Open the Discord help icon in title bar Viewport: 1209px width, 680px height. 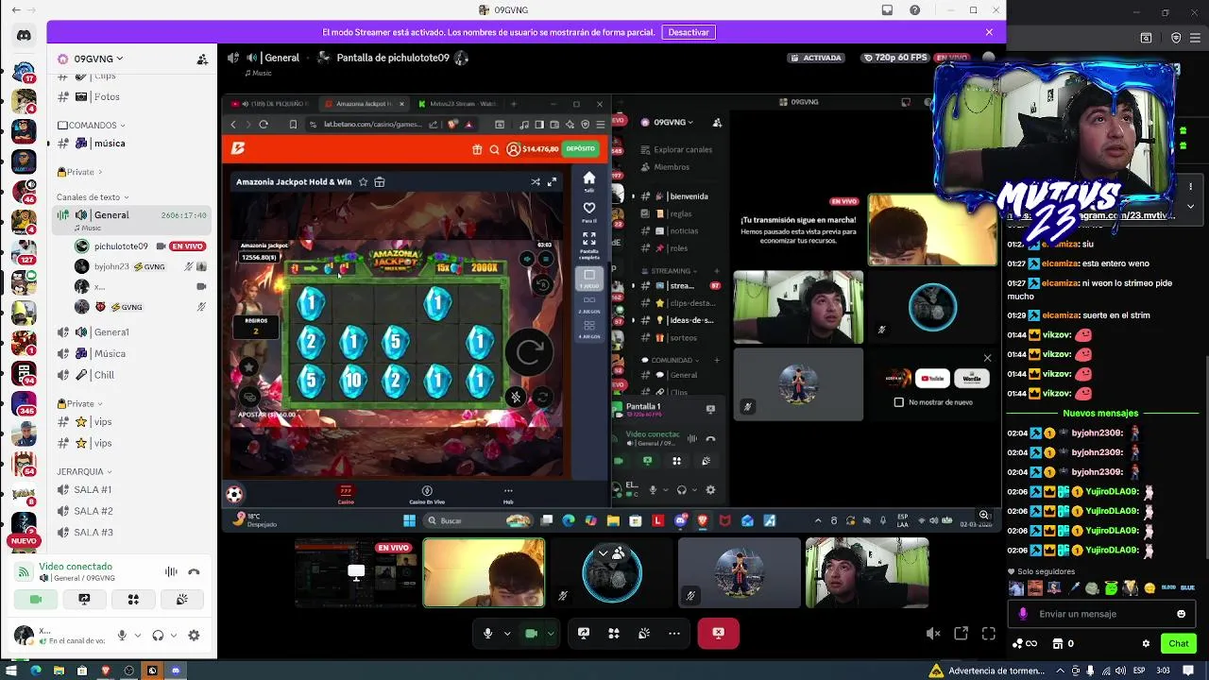[914, 10]
